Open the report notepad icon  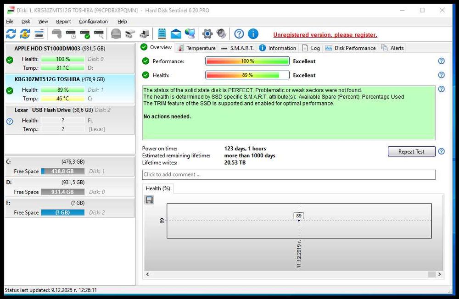point(162,34)
